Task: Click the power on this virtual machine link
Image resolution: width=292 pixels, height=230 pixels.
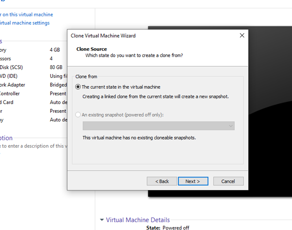Action: click(26, 14)
